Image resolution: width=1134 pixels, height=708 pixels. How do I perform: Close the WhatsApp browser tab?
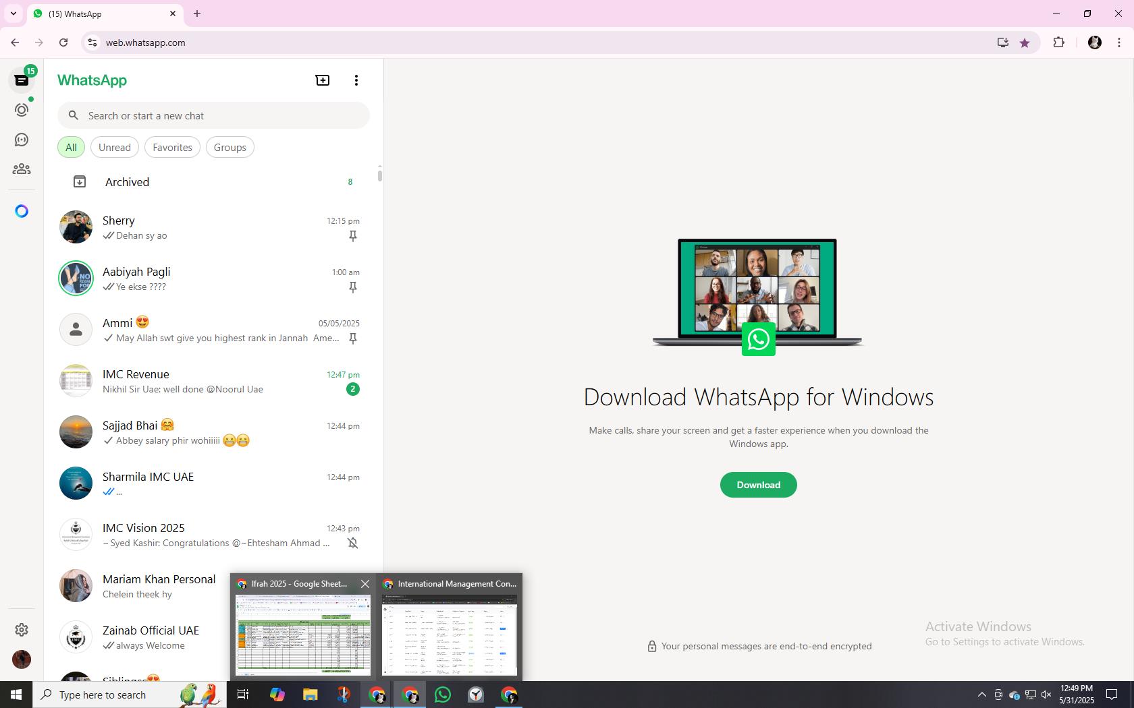[173, 13]
